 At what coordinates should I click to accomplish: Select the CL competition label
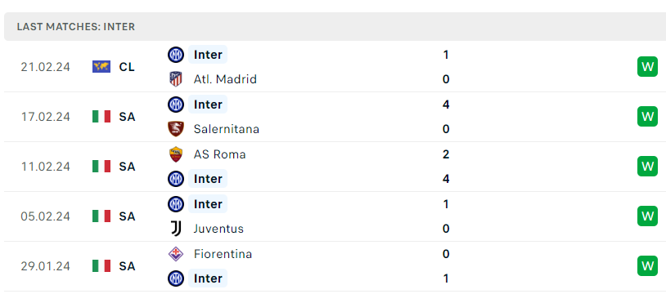(x=127, y=67)
